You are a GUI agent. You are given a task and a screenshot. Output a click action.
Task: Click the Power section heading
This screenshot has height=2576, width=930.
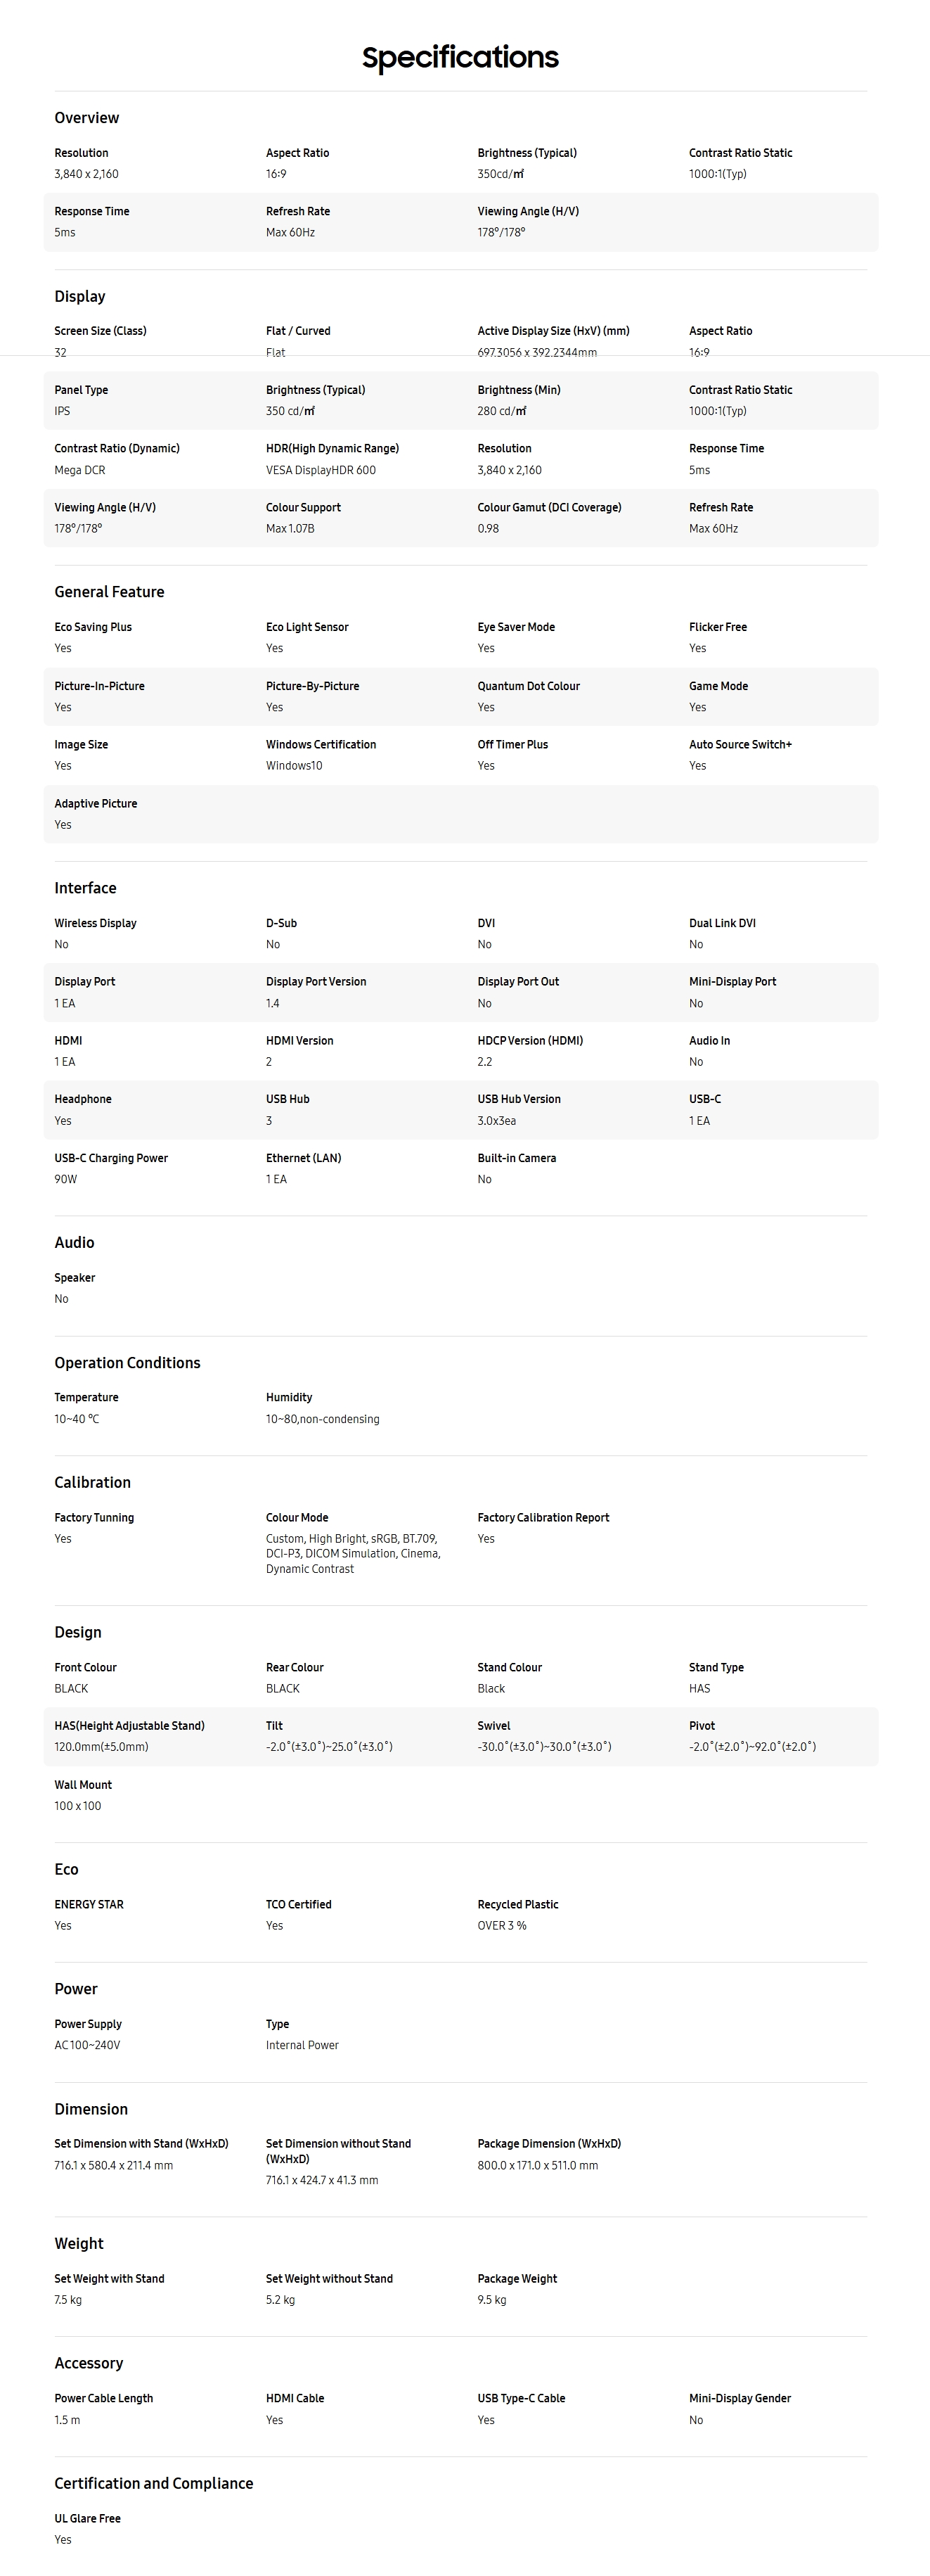pos(76,1989)
